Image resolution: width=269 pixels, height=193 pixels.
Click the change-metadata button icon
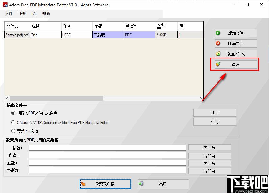point(83,184)
